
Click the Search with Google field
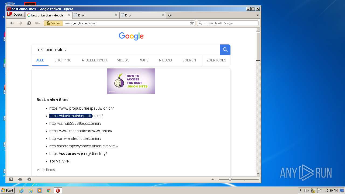pos(232,23)
